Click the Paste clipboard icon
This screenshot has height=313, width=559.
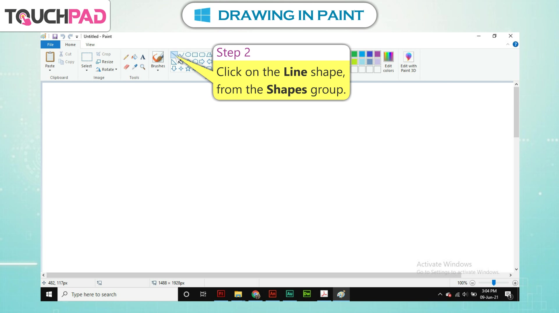click(50, 57)
